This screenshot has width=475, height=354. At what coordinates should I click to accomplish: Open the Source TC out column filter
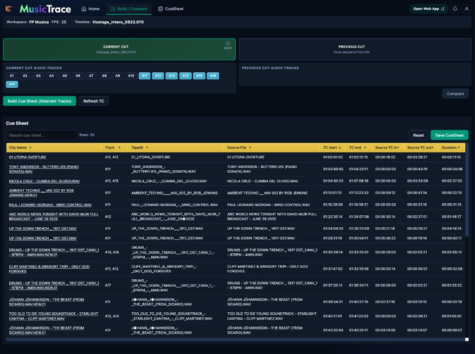coord(432,148)
